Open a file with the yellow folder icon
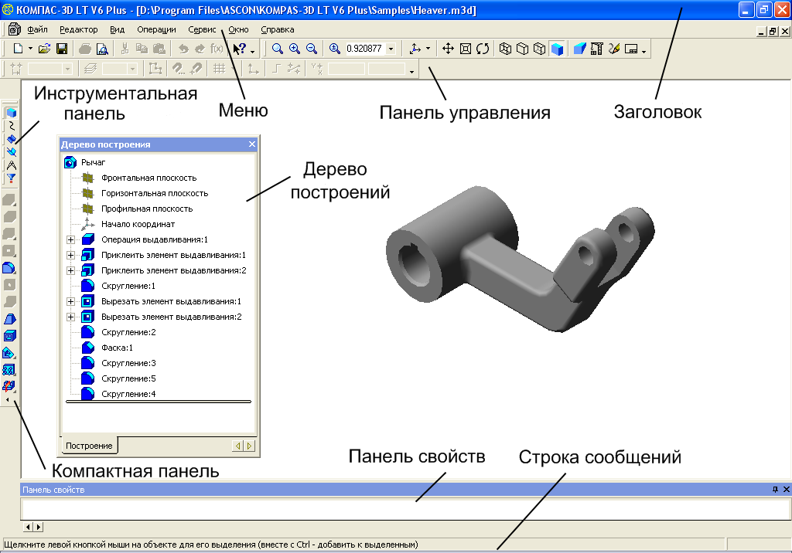The height and width of the screenshot is (553, 792). point(44,49)
